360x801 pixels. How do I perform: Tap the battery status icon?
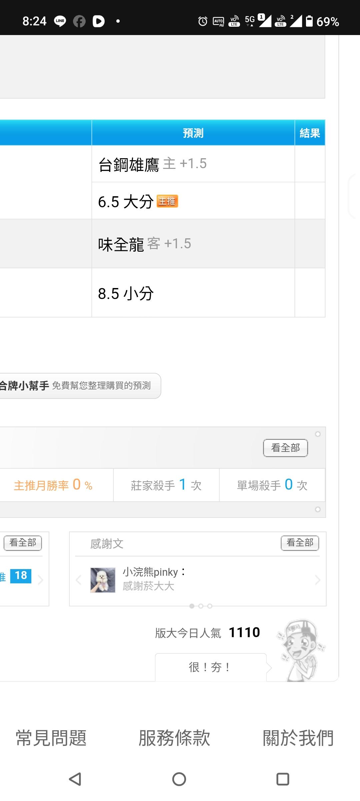(309, 21)
